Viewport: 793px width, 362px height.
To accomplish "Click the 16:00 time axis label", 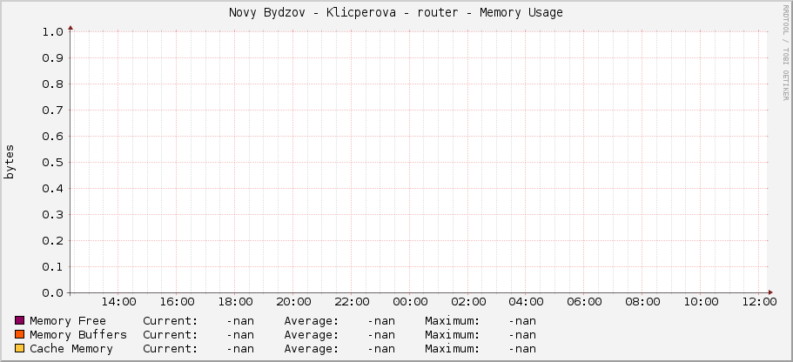I will pos(177,302).
